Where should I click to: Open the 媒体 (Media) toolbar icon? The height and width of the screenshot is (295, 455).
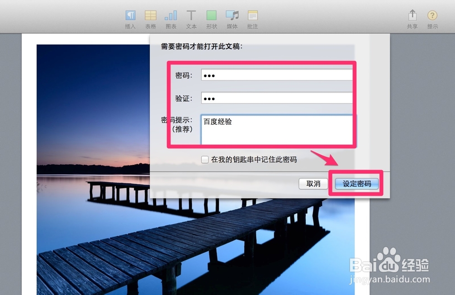tap(232, 15)
